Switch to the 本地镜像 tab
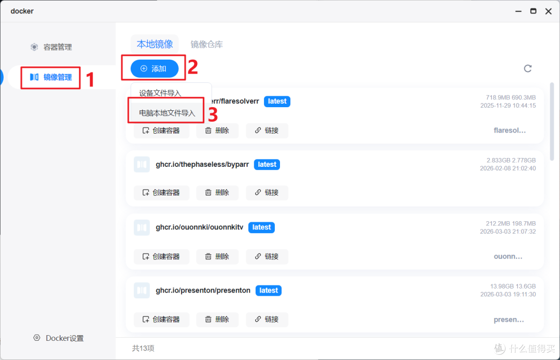Image resolution: width=560 pixels, height=360 pixels. click(155, 44)
